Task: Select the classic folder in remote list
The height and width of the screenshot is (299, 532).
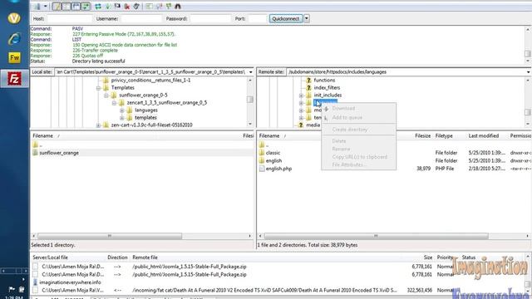Action: pos(273,153)
